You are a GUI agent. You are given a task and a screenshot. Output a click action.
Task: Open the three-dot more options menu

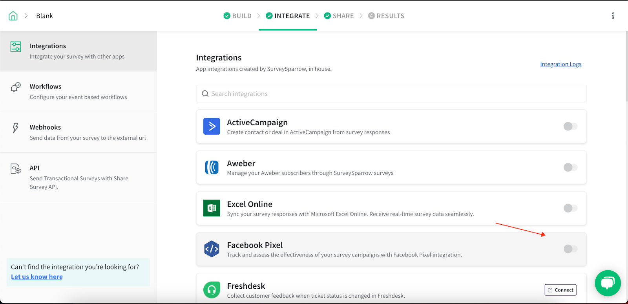[x=613, y=16]
